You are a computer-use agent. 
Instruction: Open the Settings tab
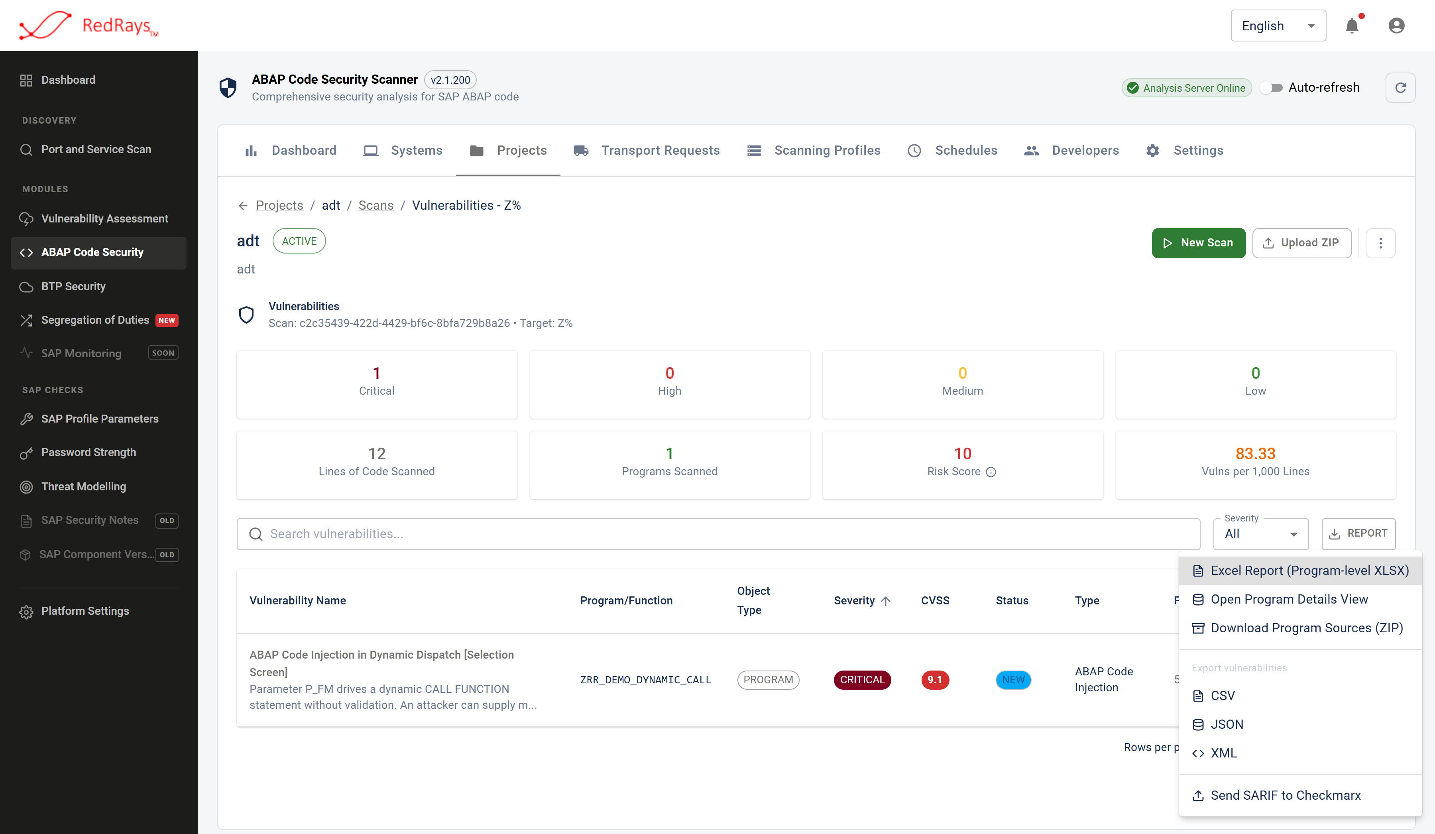1184,150
